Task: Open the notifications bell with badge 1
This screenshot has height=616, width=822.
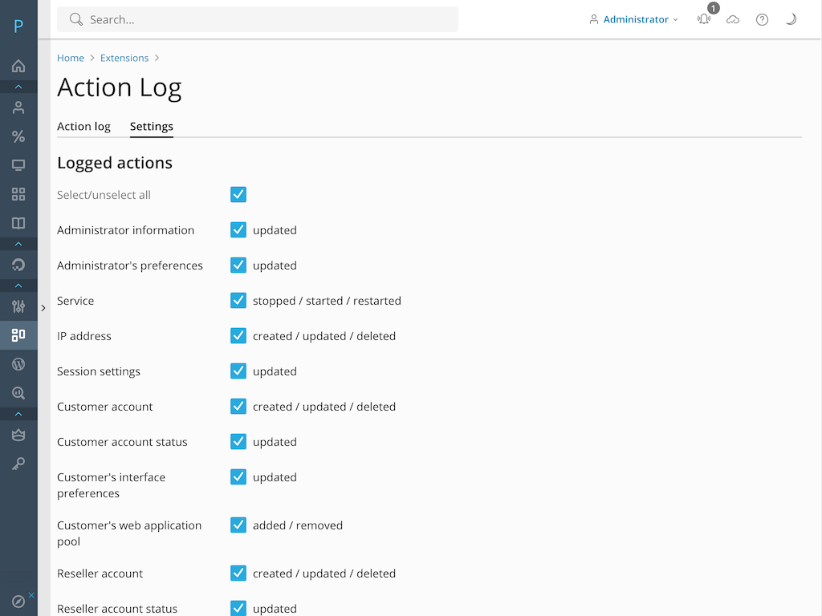Action: tap(704, 18)
